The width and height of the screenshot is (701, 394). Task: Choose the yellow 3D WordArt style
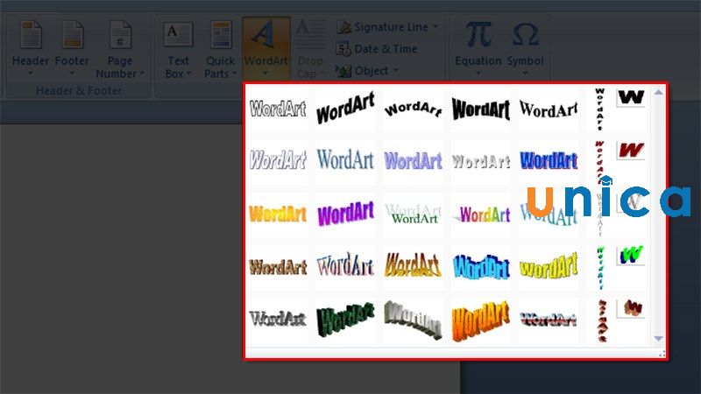[x=549, y=267]
